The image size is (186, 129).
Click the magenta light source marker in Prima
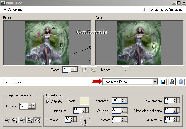click(39, 34)
